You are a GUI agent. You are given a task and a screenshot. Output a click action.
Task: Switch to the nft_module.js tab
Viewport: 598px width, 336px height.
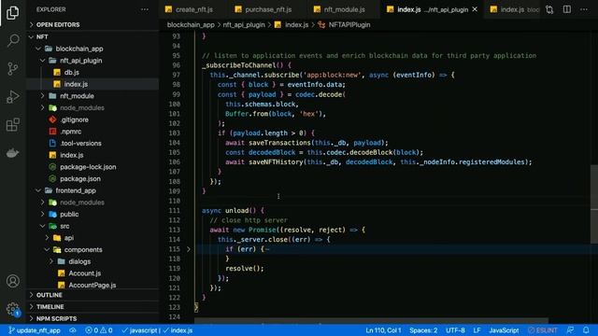coord(345,9)
